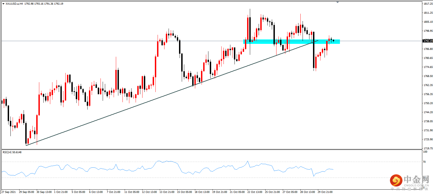Click the 27 Oct 05:00 time label
Viewport: 433px width, 194px height.
(x=290, y=192)
